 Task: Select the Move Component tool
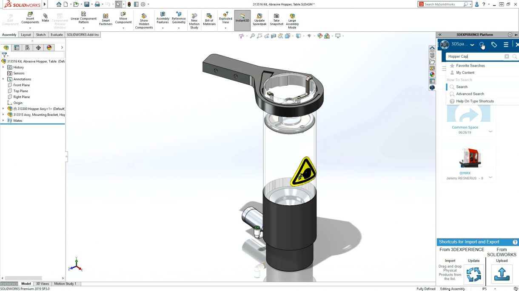(123, 18)
